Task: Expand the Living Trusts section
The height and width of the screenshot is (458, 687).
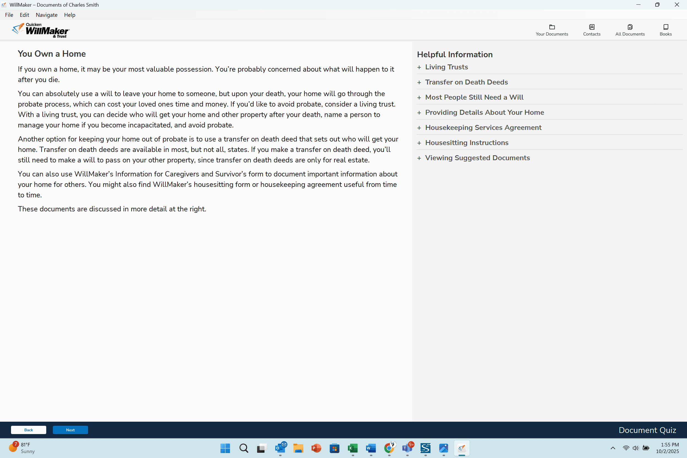Action: tap(446, 67)
